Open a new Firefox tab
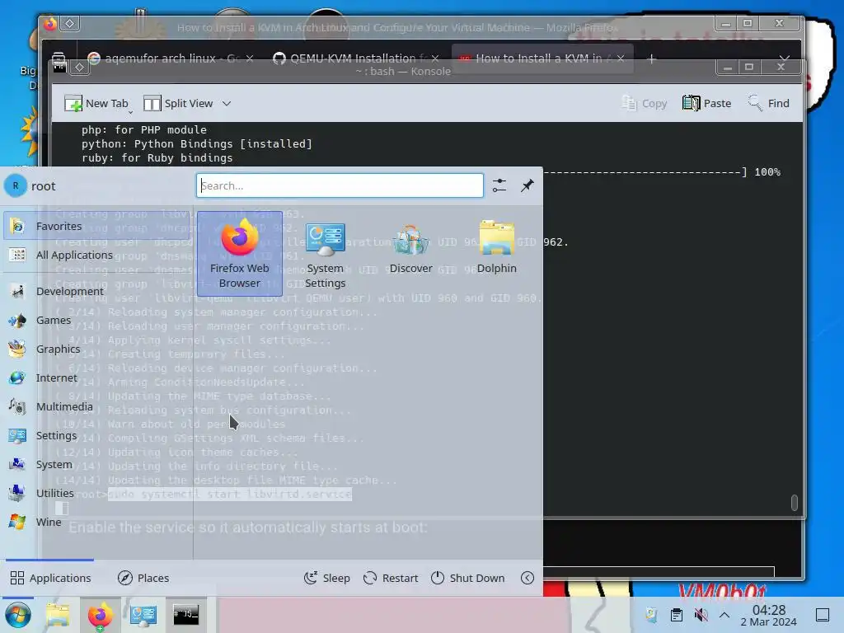Screen dimensions: 844x633 coord(651,59)
